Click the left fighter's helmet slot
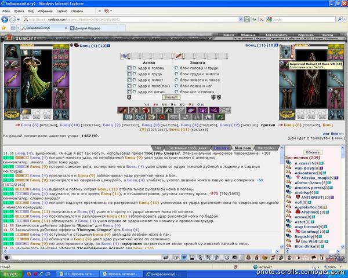Screen dimensions: 348x278 click(12, 52)
